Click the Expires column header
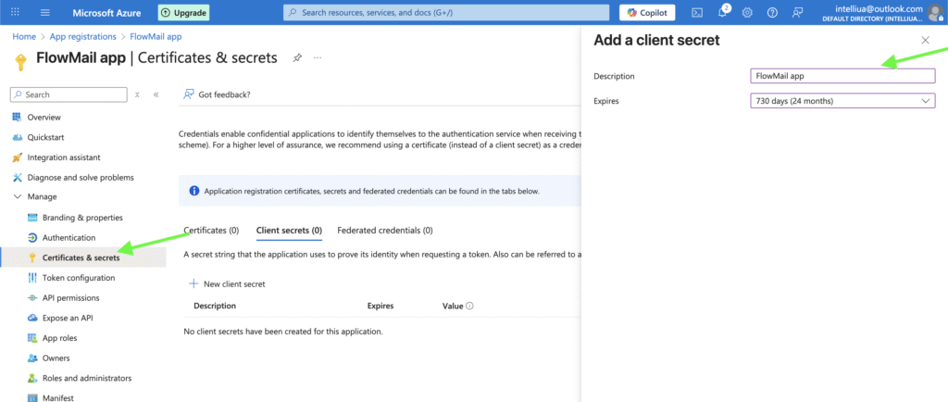The image size is (948, 402). click(380, 306)
